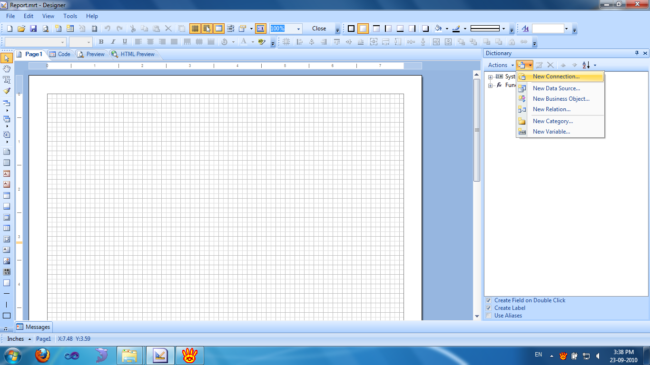Click the Undo arrow icon
Viewport: 650px width, 365px height.
[108, 29]
